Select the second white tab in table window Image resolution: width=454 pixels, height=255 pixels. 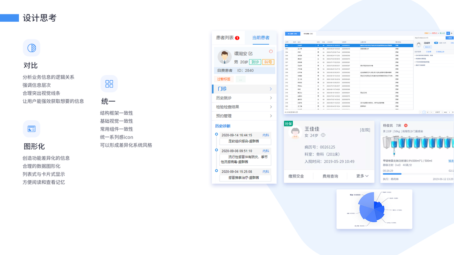click(308, 34)
